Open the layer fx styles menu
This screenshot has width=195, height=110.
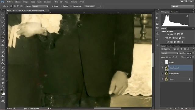171,108
